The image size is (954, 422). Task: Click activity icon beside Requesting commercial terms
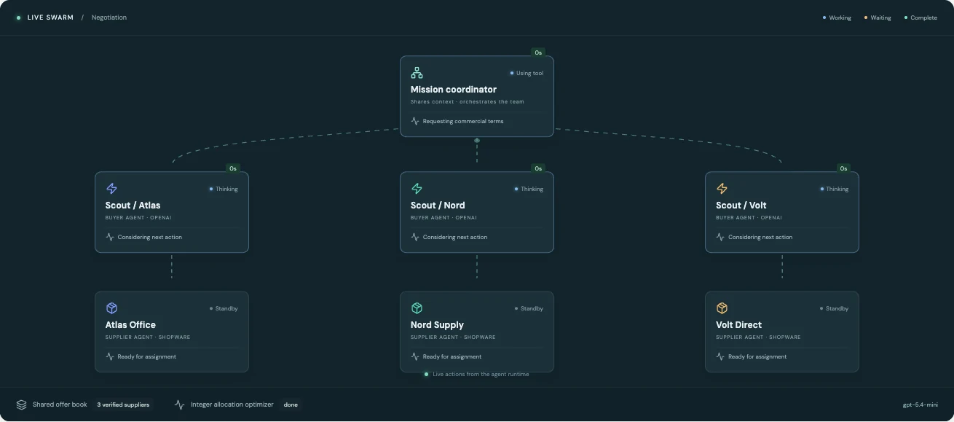pos(415,121)
